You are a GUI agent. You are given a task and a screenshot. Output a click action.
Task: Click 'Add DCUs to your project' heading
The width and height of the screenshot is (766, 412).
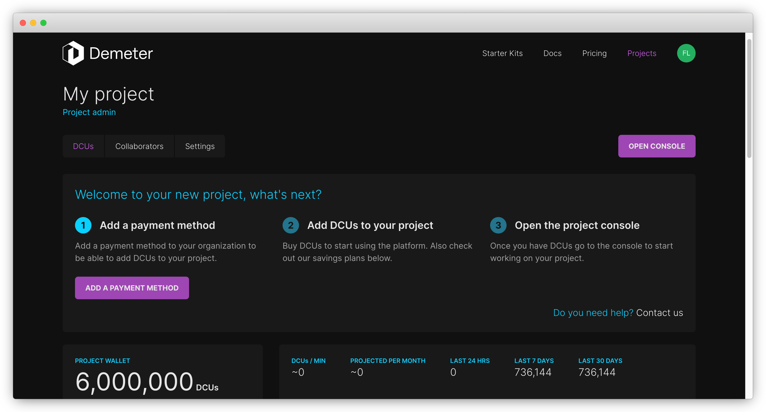(x=370, y=225)
